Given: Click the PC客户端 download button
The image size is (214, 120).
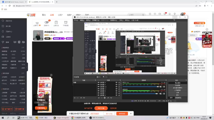Looking at the screenshot, I should [199, 23].
